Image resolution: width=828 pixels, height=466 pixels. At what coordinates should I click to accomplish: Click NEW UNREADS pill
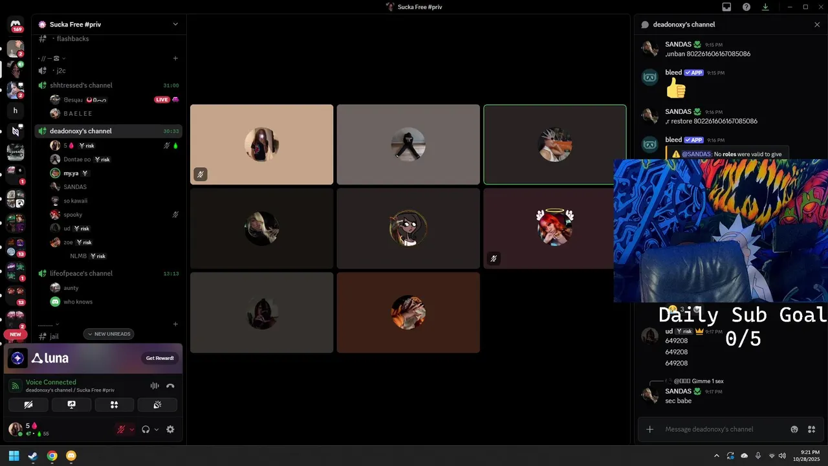click(x=109, y=334)
